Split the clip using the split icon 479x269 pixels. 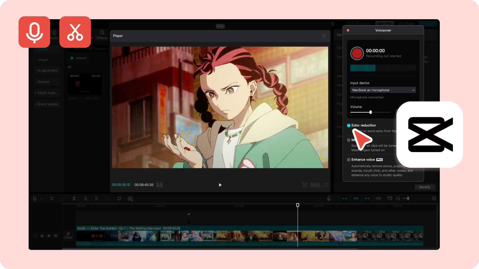74,198
